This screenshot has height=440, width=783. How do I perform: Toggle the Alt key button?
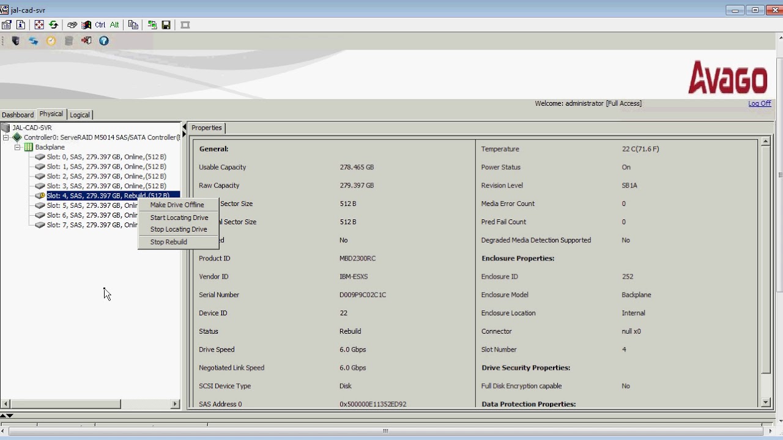[x=114, y=25]
